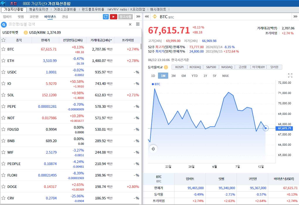Screen dimensions: 299x205
Task: Compare with S&P500 button
Action: (x=211, y=67)
